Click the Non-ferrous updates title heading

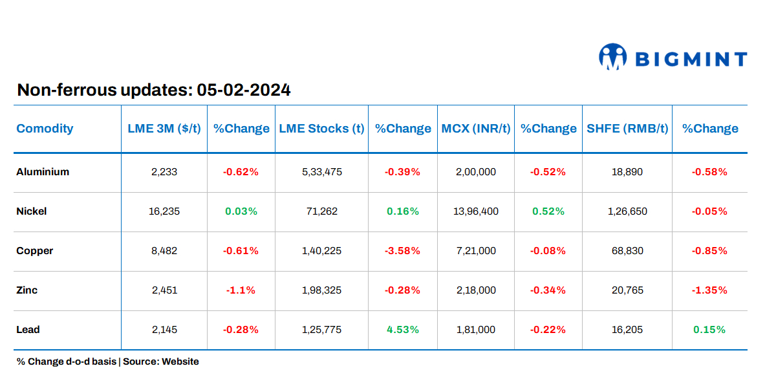coord(154,90)
